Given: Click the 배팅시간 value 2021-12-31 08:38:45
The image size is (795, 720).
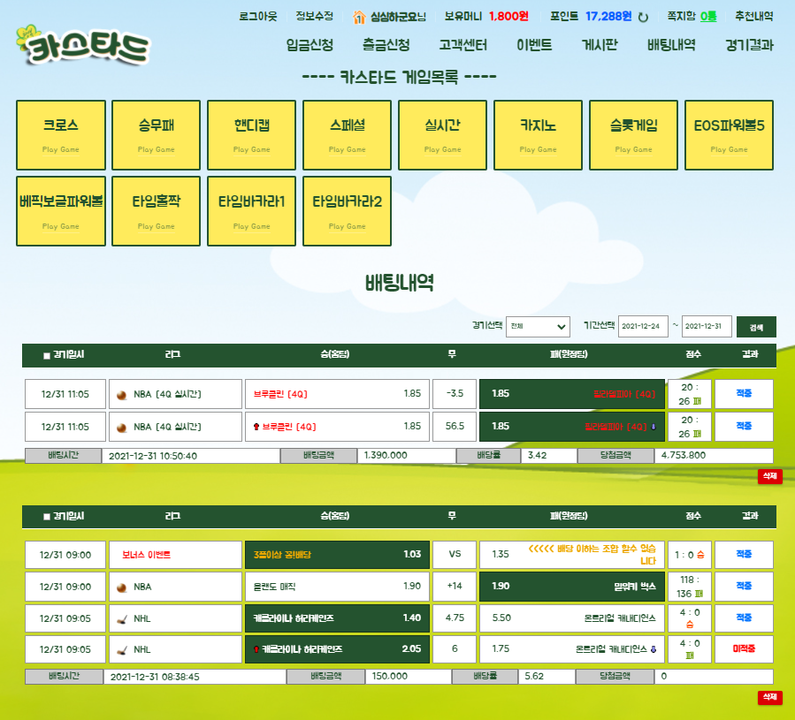Looking at the screenshot, I should (x=195, y=677).
